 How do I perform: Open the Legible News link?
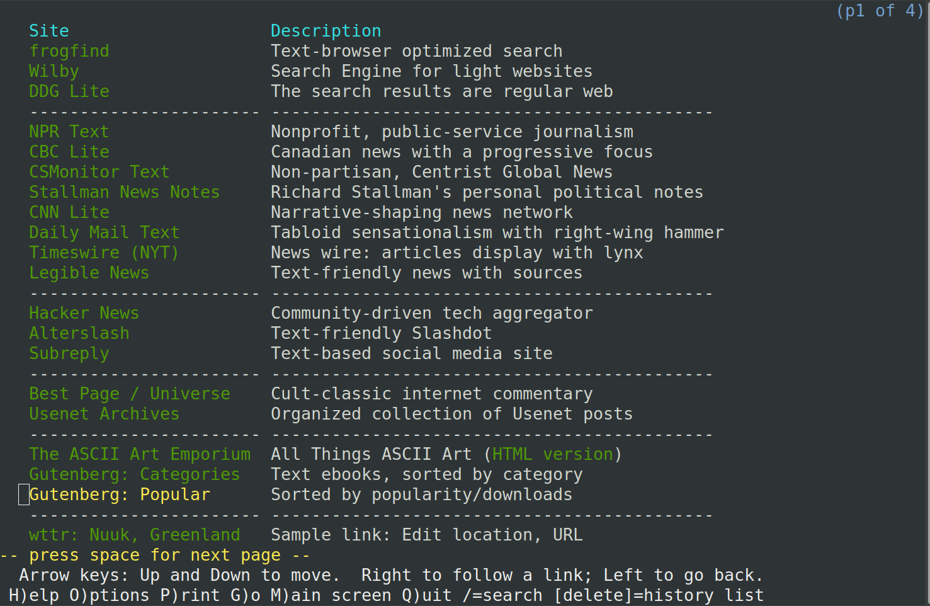[x=89, y=273]
